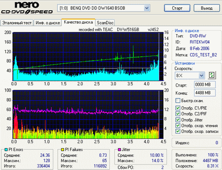The height and width of the screenshot is (170, 222).
Task: Toggle Отобр. скор. записи checkbox
Action: click(x=178, y=131)
